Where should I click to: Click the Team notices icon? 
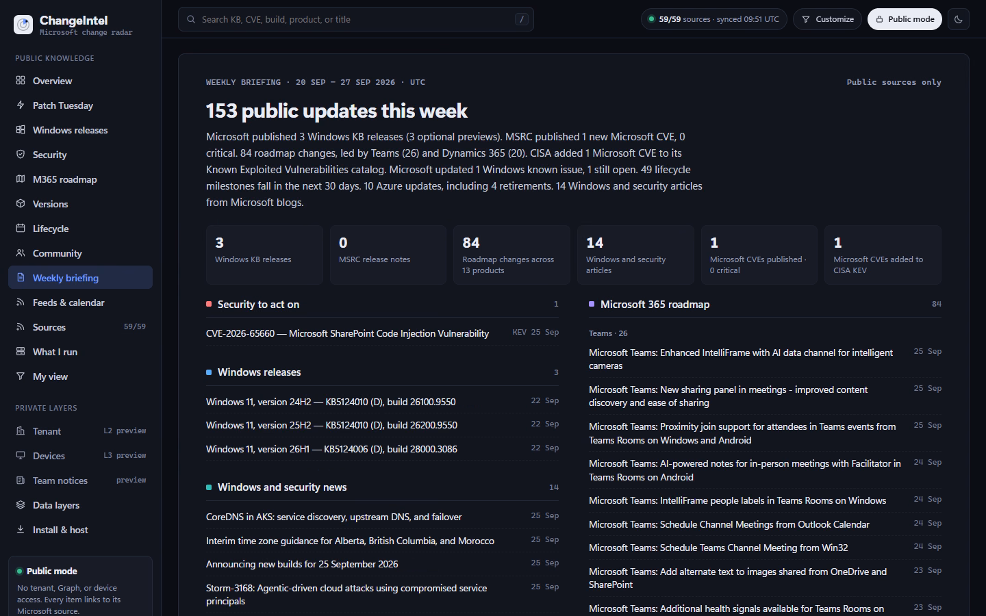click(x=21, y=480)
